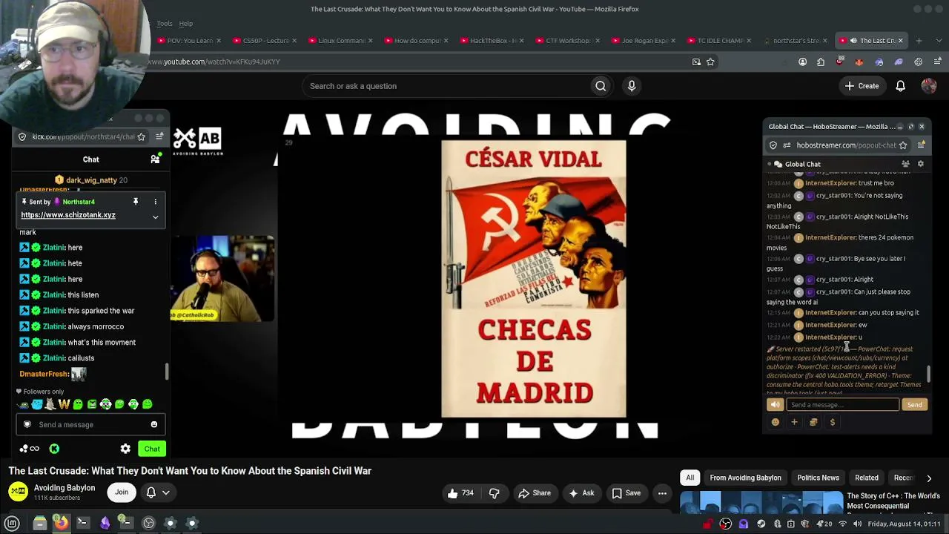Viewport: 949px width, 534px height.
Task: Bookmark the kick.com popout page star
Action: [x=141, y=136]
